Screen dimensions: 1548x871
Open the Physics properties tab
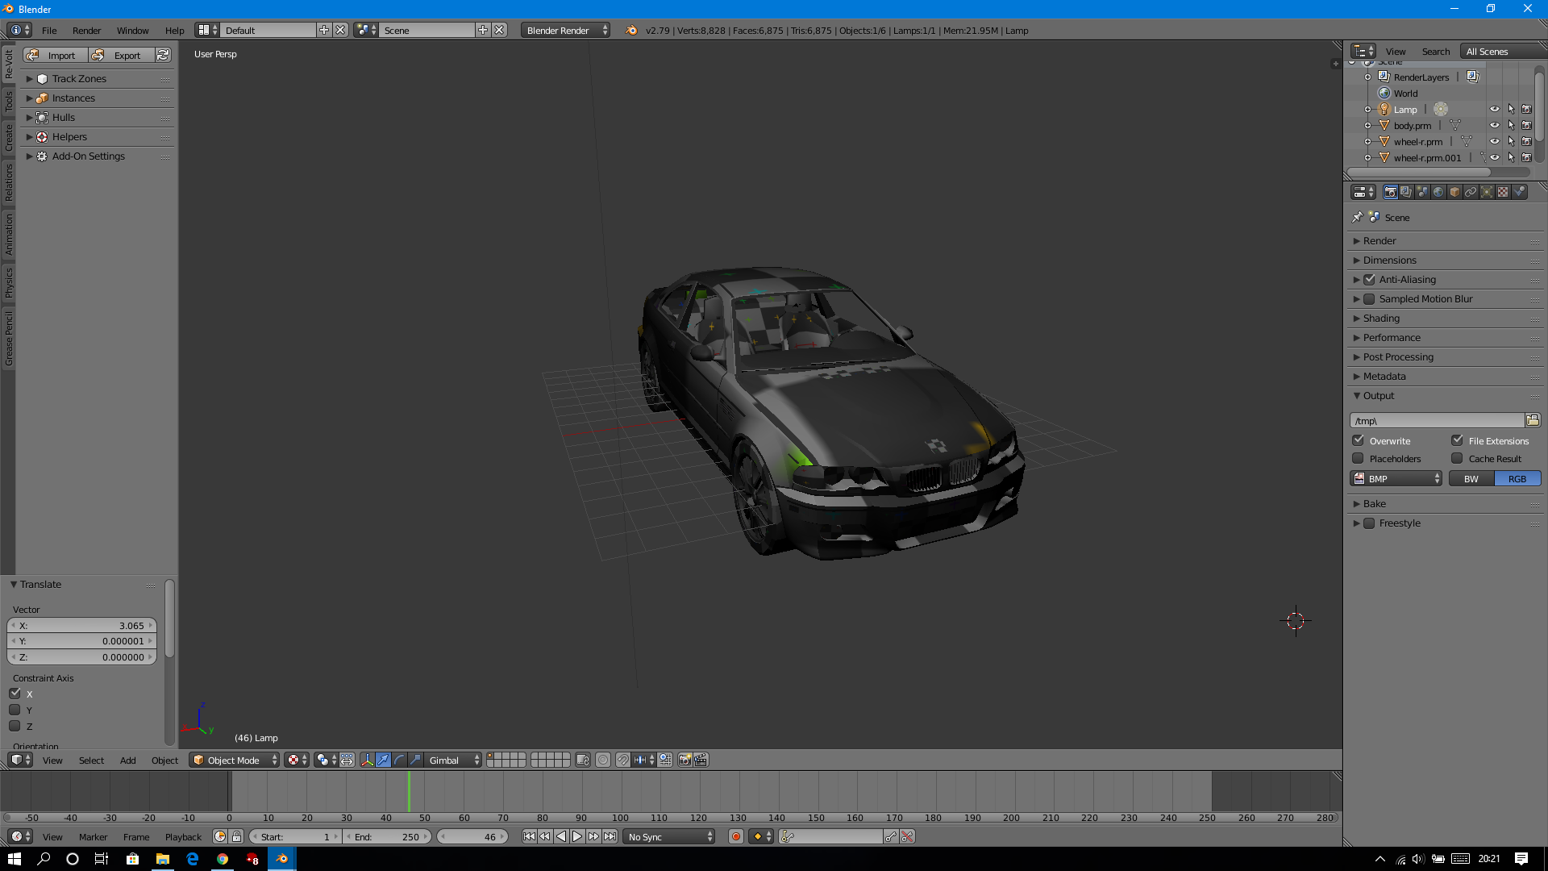pos(1519,192)
